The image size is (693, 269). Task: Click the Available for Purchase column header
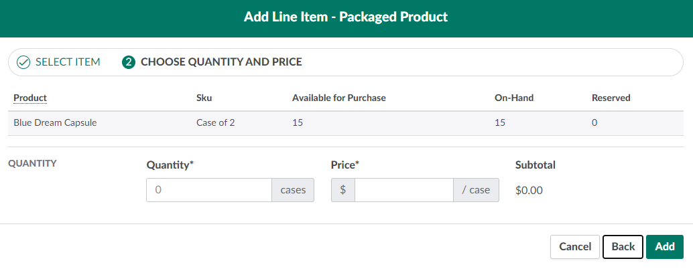(x=338, y=98)
